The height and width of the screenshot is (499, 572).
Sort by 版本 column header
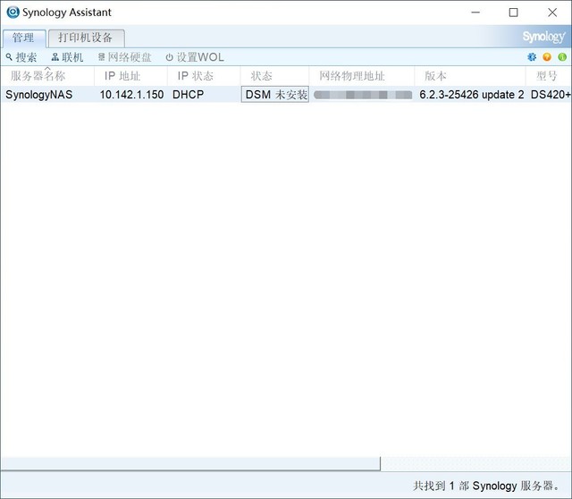click(x=470, y=76)
